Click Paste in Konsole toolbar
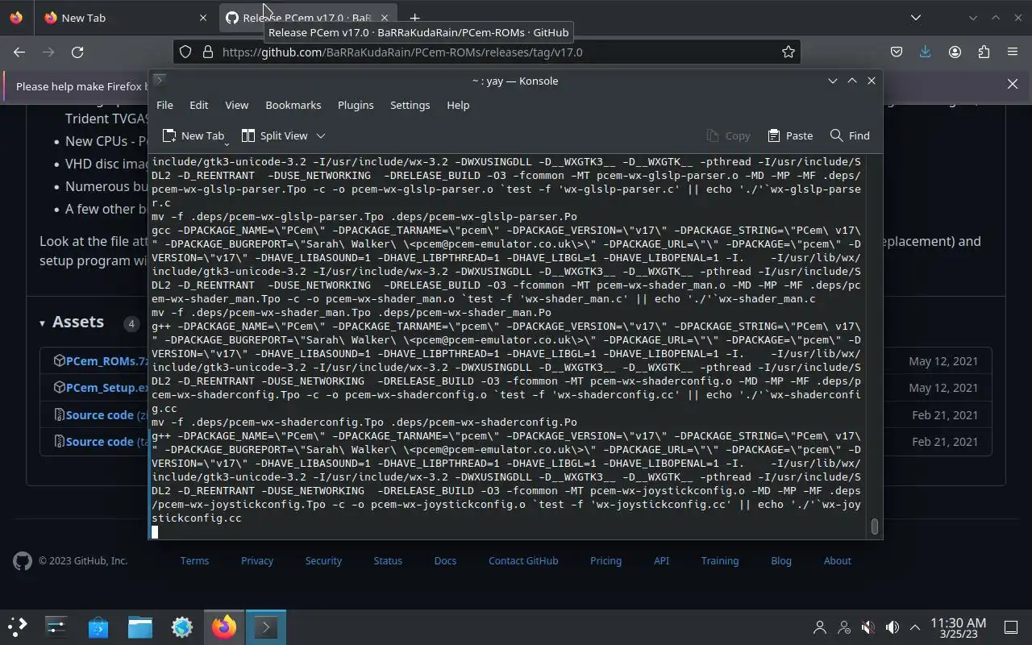The image size is (1032, 645). [790, 135]
